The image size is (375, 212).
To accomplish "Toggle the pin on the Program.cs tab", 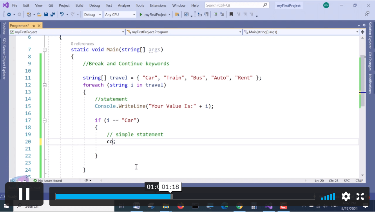I will [x=34, y=25].
